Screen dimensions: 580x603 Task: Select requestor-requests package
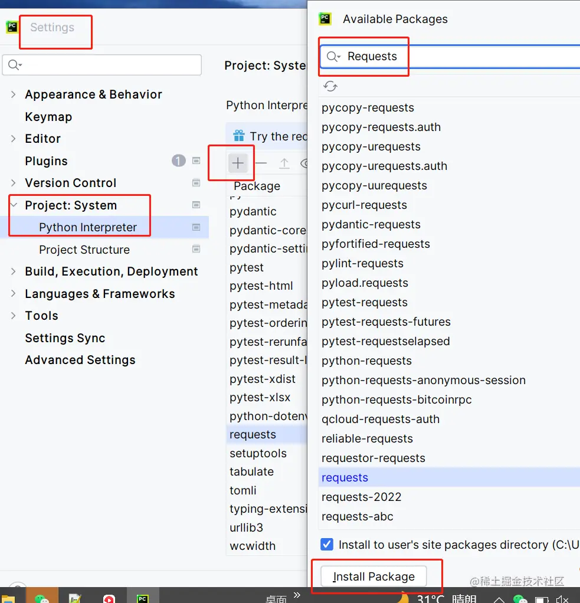point(373,458)
